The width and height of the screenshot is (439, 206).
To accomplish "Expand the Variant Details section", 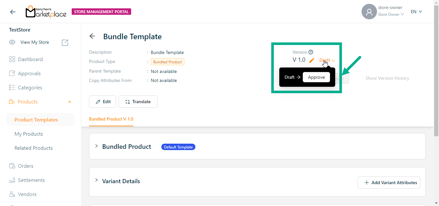I will point(96,181).
